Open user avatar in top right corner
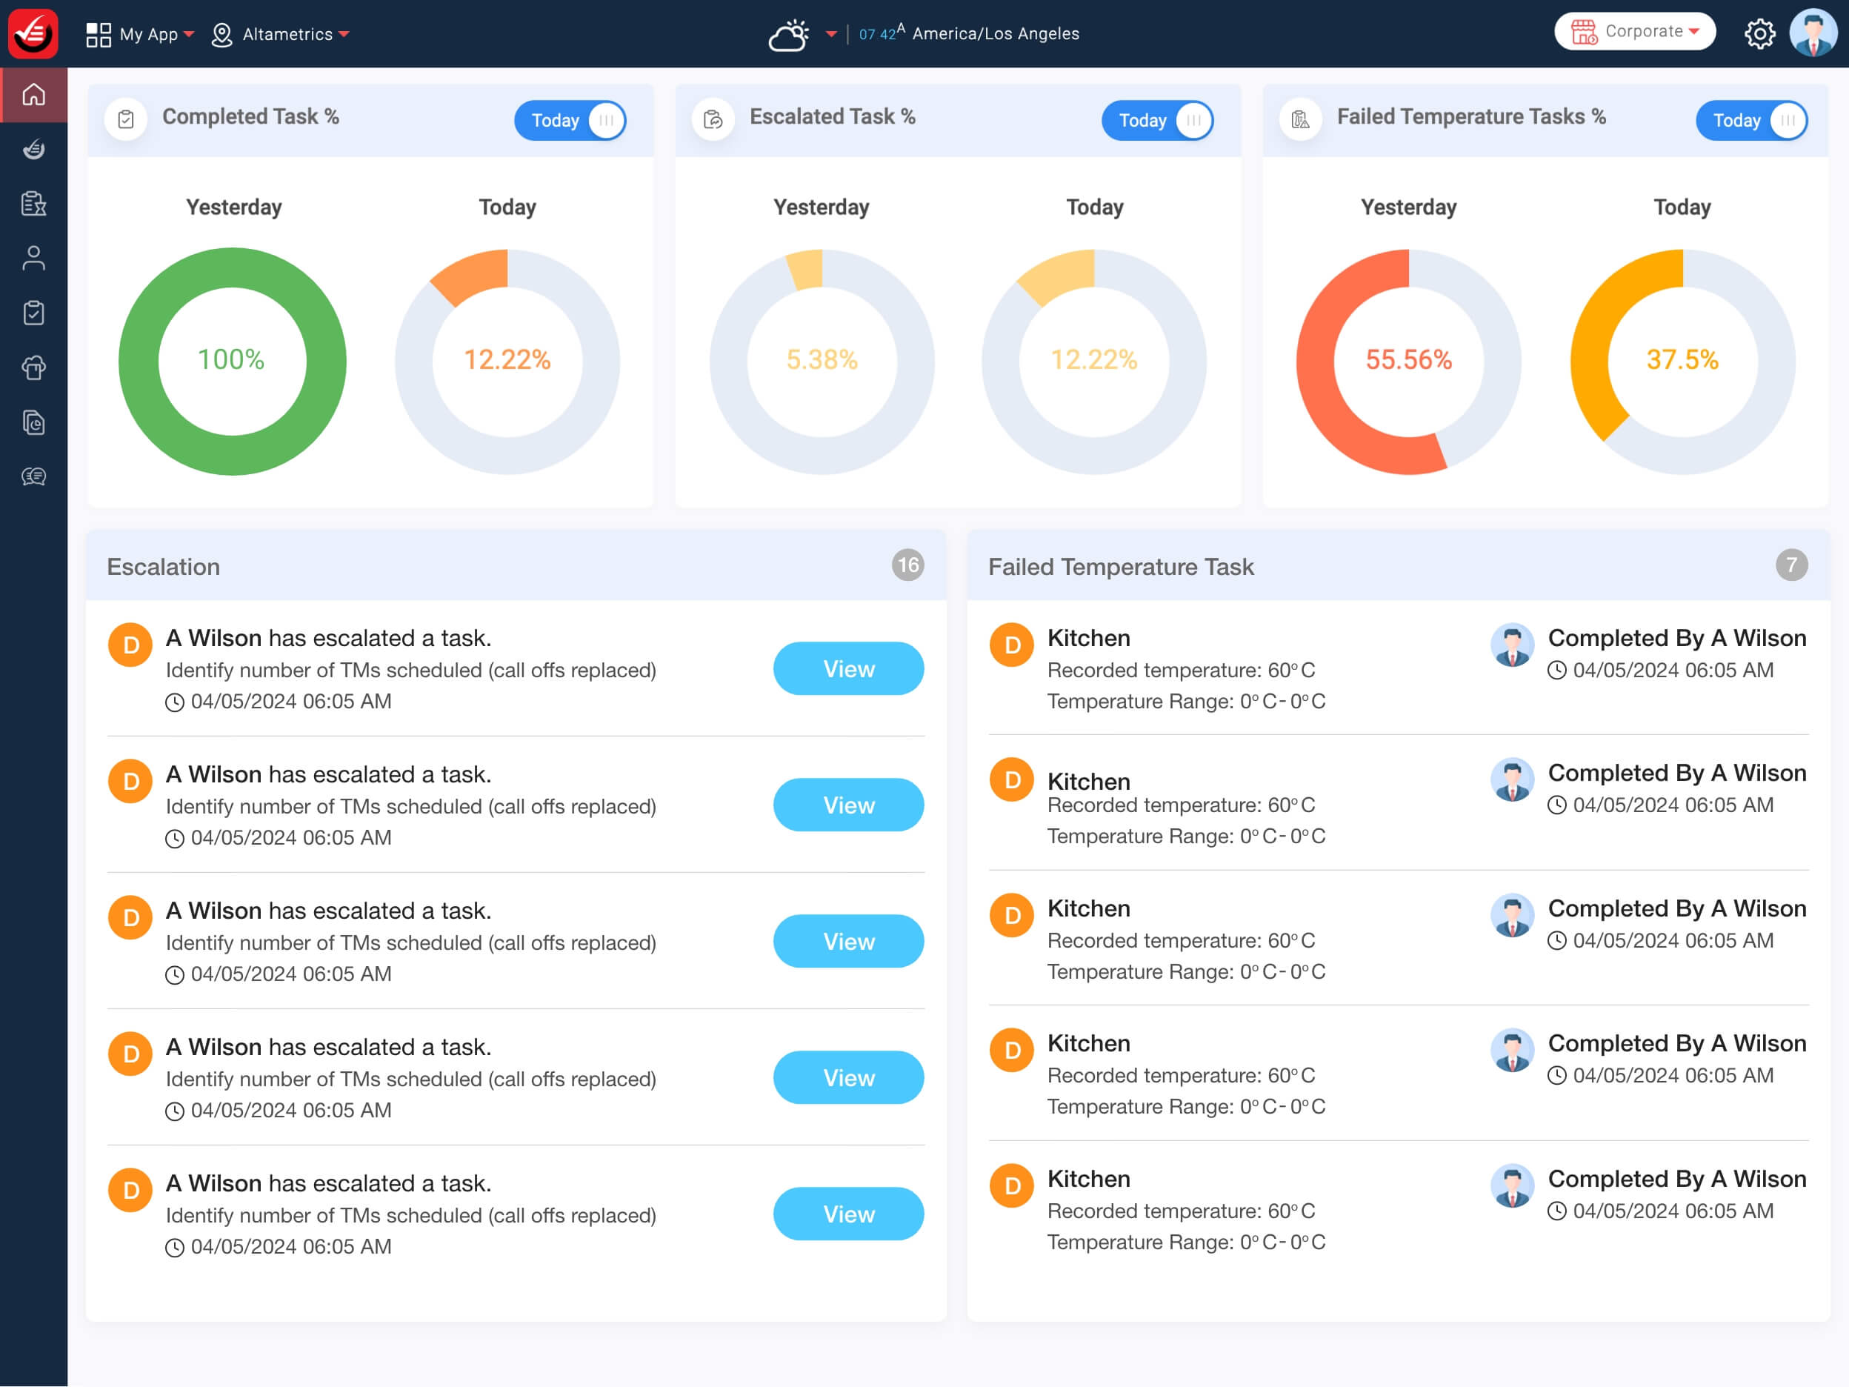The image size is (1849, 1387). tap(1813, 33)
